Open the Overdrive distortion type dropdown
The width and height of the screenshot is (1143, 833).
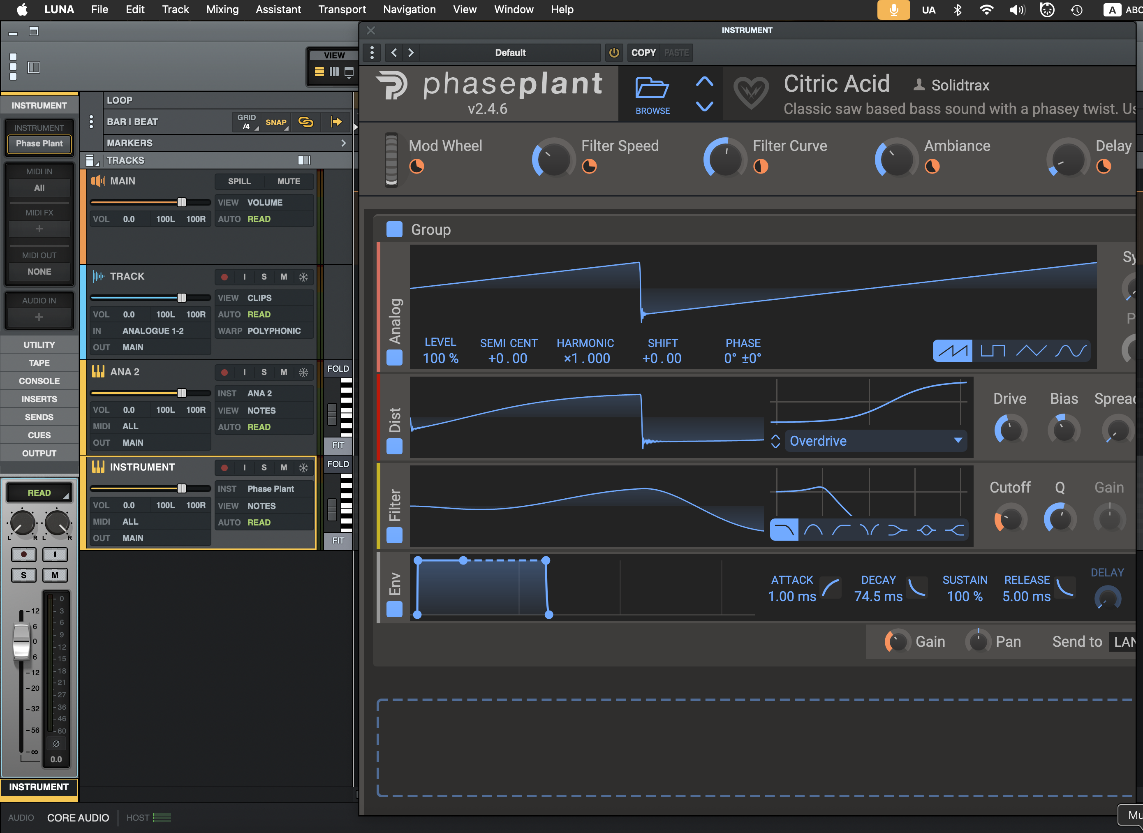click(x=875, y=441)
